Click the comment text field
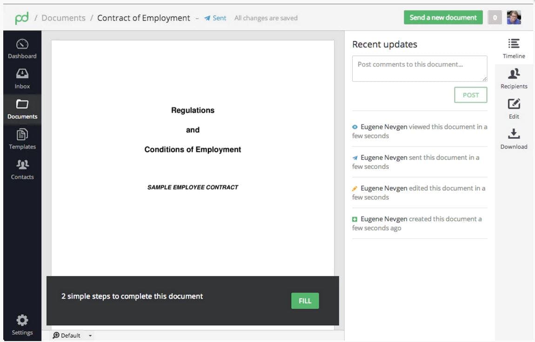535x342 pixels. tap(419, 68)
